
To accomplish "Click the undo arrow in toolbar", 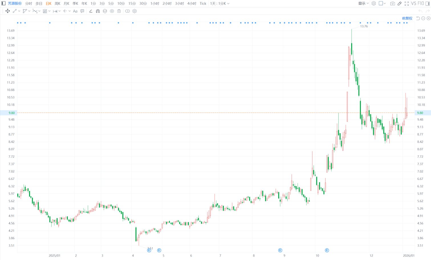I will [420, 11].
